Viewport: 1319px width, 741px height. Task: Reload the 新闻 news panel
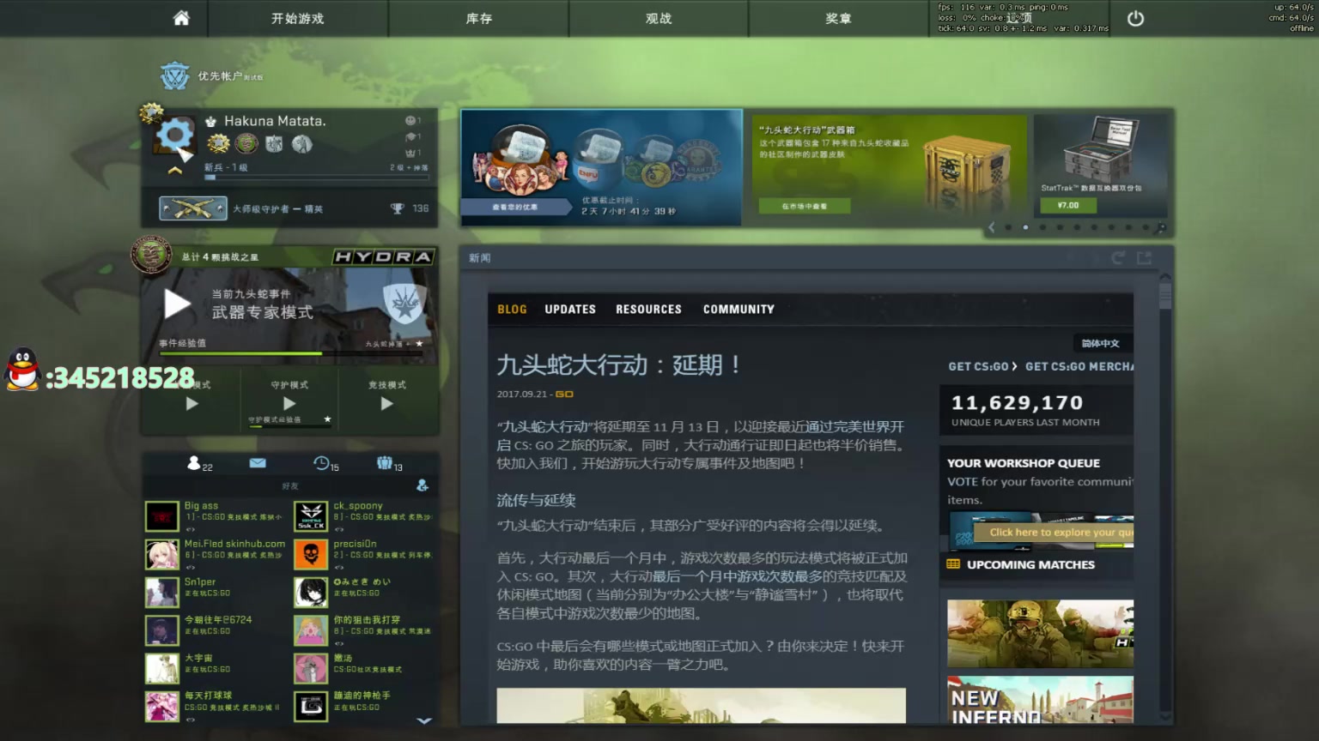pos(1117,257)
